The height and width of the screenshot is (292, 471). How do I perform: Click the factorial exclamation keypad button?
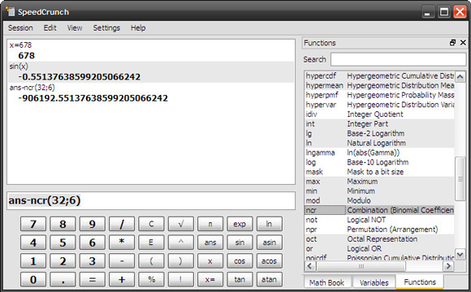[x=181, y=279]
